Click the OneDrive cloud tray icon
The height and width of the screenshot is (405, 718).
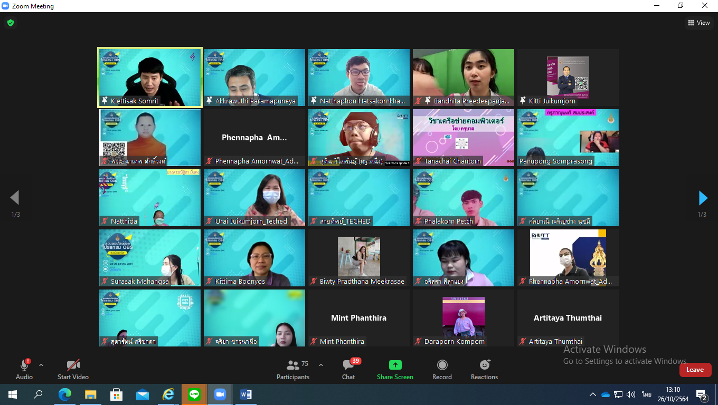pos(606,394)
